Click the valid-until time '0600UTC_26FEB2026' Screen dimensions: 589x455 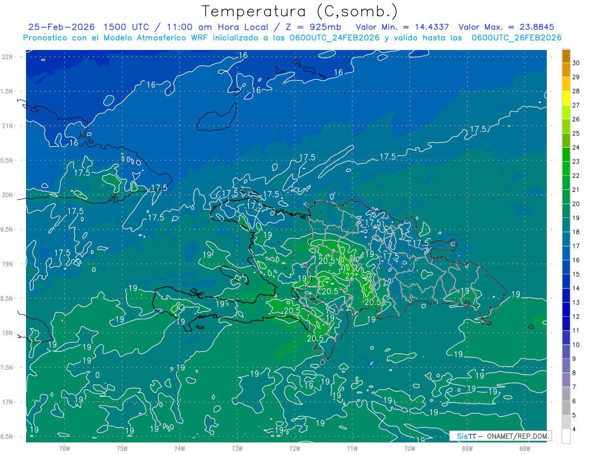tap(516, 38)
